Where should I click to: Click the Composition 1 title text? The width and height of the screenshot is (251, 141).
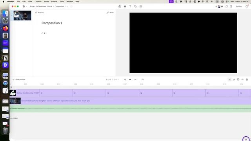coord(52,23)
